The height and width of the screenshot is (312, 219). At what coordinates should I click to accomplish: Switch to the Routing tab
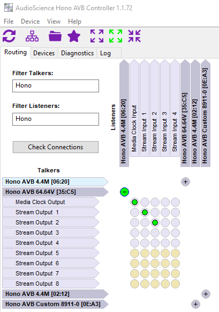[x=16, y=52]
